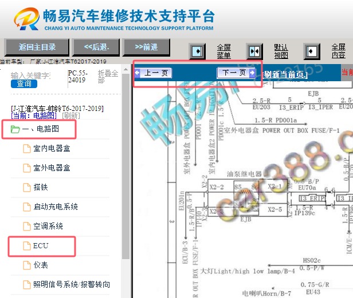Click the sidebar vertical scrollbar thumb
The image size is (353, 298).
point(126,166)
